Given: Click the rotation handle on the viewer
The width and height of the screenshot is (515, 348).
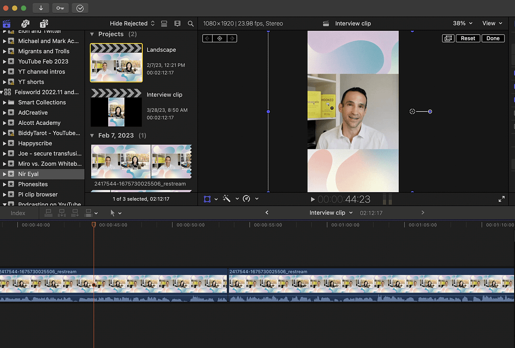Looking at the screenshot, I should tap(430, 112).
